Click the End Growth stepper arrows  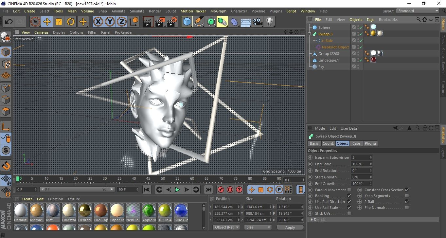tap(370, 184)
